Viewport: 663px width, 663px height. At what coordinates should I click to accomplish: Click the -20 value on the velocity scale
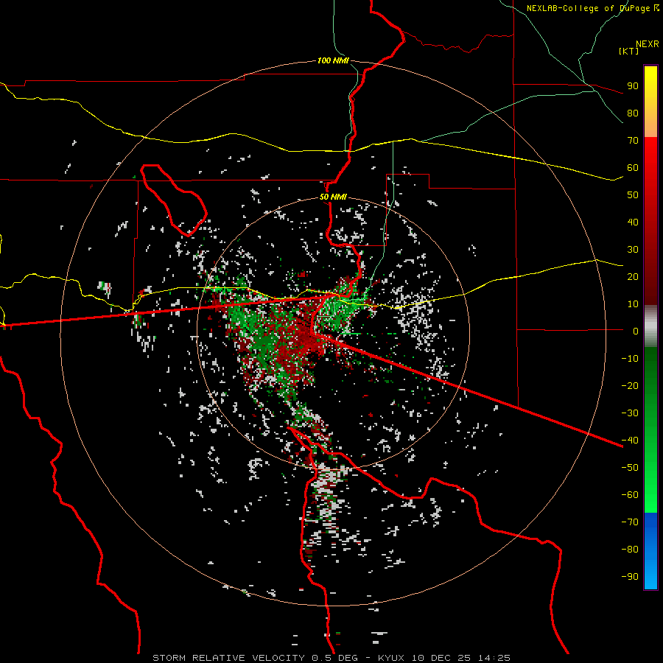tap(630, 385)
